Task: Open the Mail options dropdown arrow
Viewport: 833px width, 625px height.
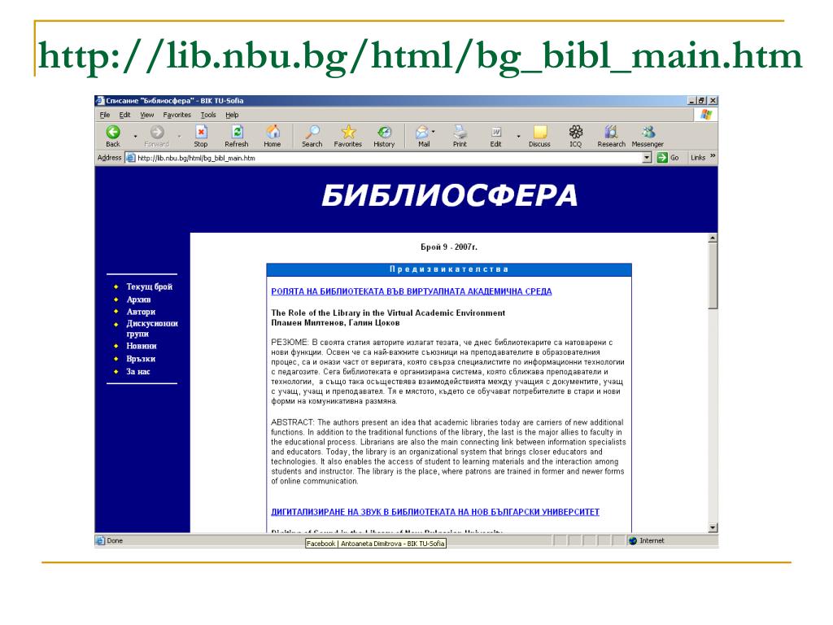Action: 434,131
